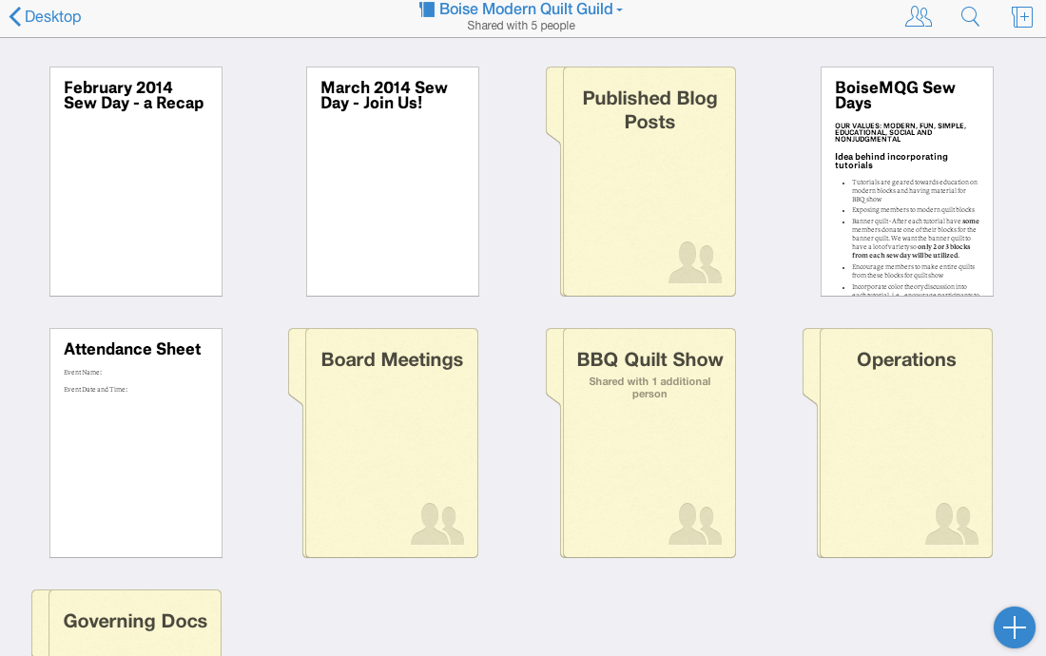Viewport: 1046px width, 656px height.
Task: Open the Published Blog Posts folder
Action: [649, 182]
